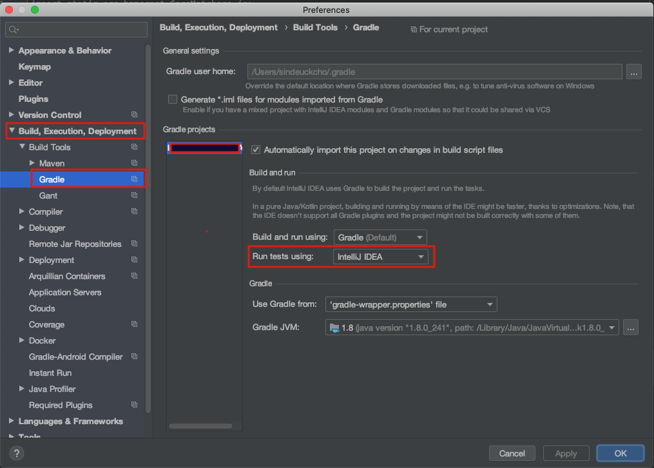Click inside the Gradle user home path field
The width and height of the screenshot is (654, 468).
(387, 72)
